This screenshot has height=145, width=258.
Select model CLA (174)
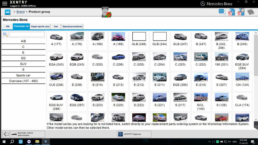[x=242, y=102]
